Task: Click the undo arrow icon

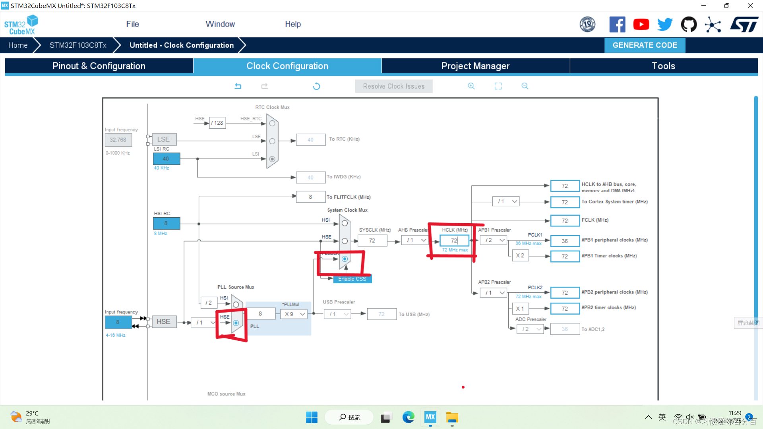Action: 238,86
